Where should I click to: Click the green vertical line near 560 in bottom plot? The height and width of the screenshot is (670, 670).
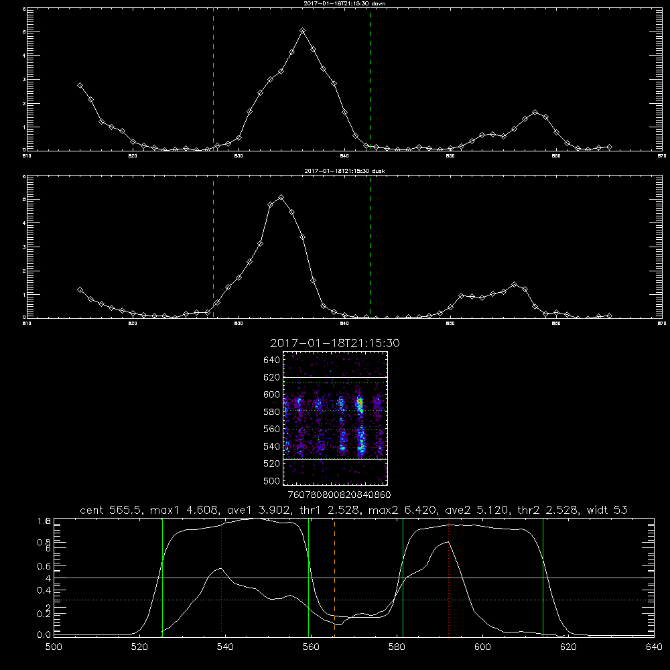(308, 577)
